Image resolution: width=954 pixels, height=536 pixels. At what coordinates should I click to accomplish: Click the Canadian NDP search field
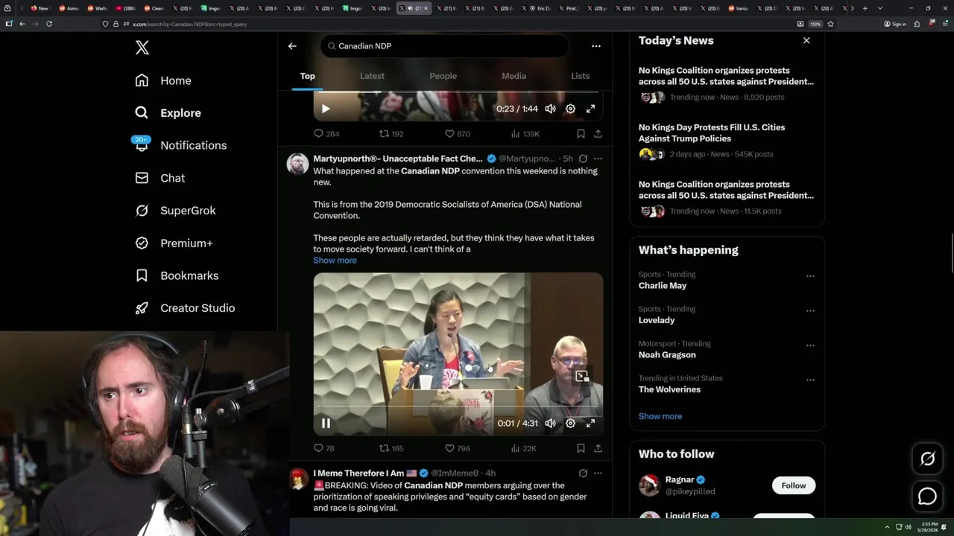(445, 46)
